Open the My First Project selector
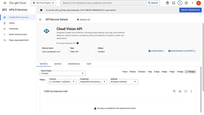The image size is (204, 115). pyautogui.click(x=43, y=3)
